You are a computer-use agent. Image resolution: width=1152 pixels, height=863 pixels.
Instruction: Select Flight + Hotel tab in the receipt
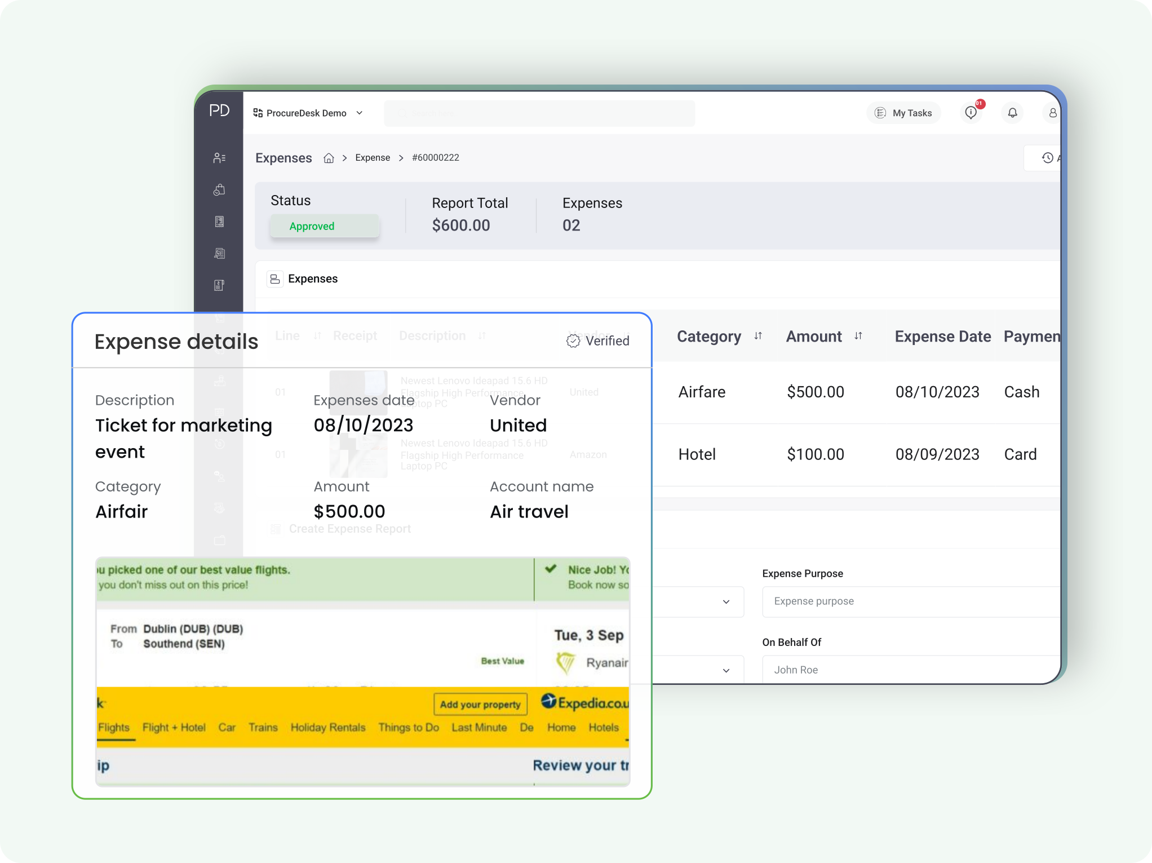click(174, 728)
